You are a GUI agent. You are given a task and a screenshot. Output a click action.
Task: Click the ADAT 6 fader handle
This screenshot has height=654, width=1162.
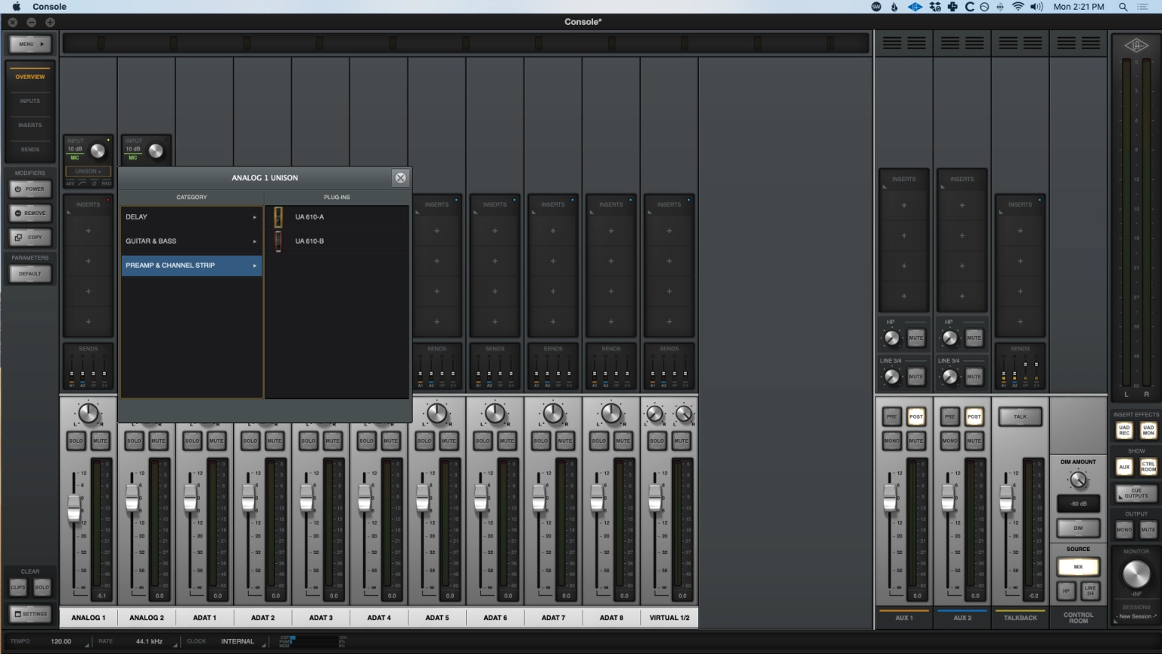tap(480, 497)
